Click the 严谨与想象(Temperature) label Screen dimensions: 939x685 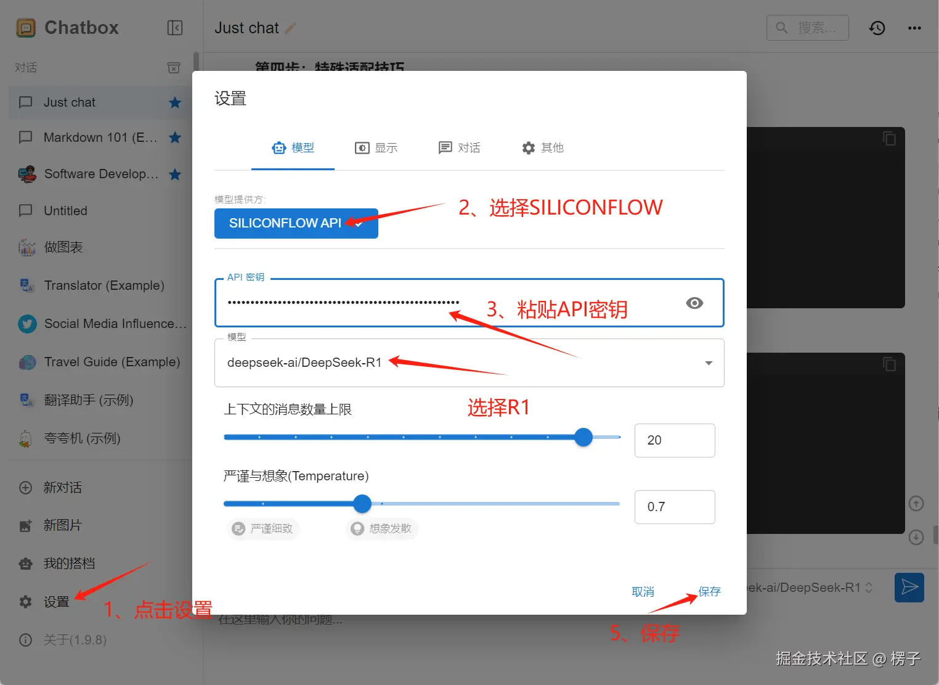296,476
